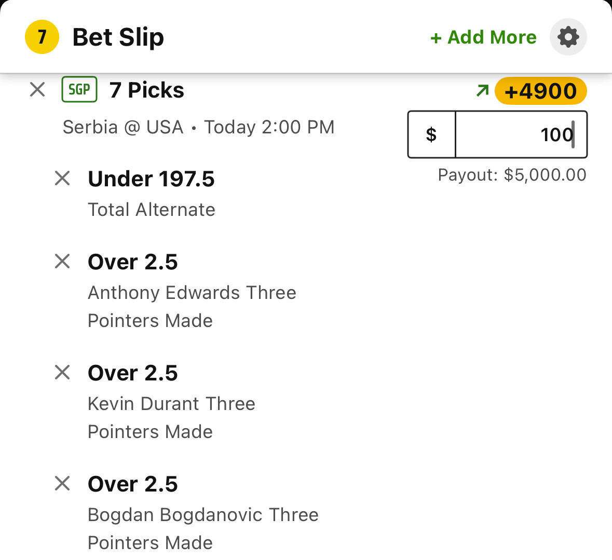Tap the SGP badge icon
Screen dimensions: 612x560
pyautogui.click(x=79, y=90)
